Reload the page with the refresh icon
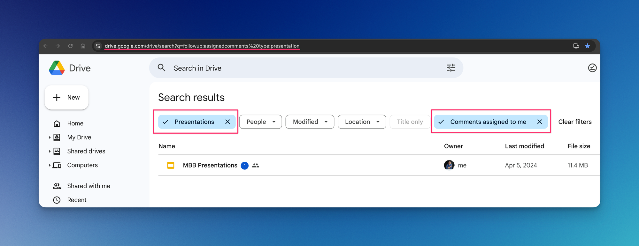This screenshot has height=246, width=639. [x=70, y=46]
